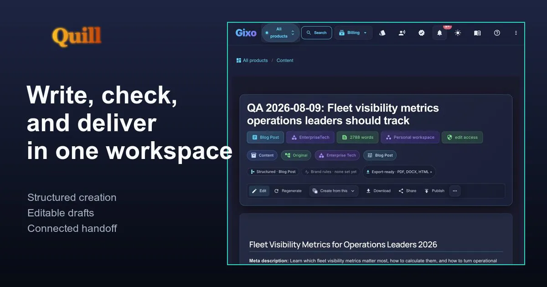Click the Quill logo

point(77,36)
